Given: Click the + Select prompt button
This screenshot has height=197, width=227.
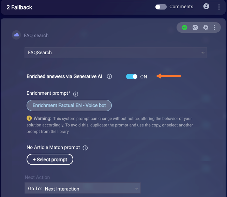Looking at the screenshot, I should coord(50,160).
